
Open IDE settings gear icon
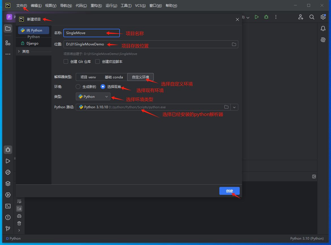coord(323,17)
